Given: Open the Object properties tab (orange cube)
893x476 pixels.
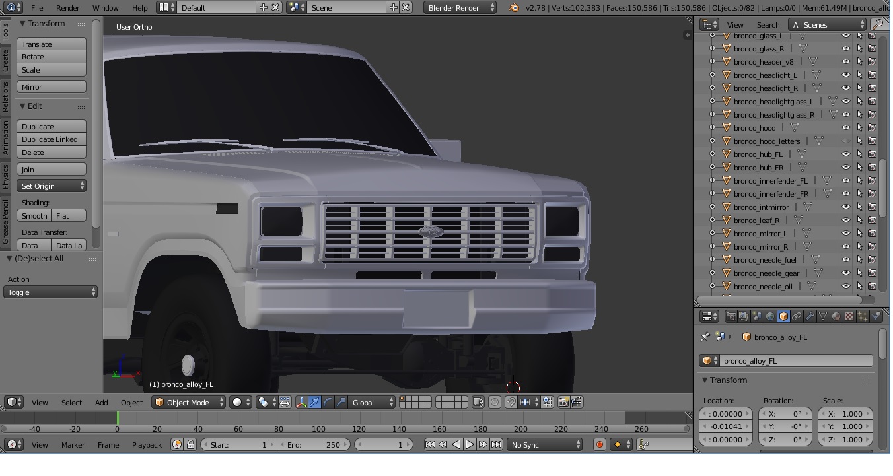Looking at the screenshot, I should tap(783, 316).
